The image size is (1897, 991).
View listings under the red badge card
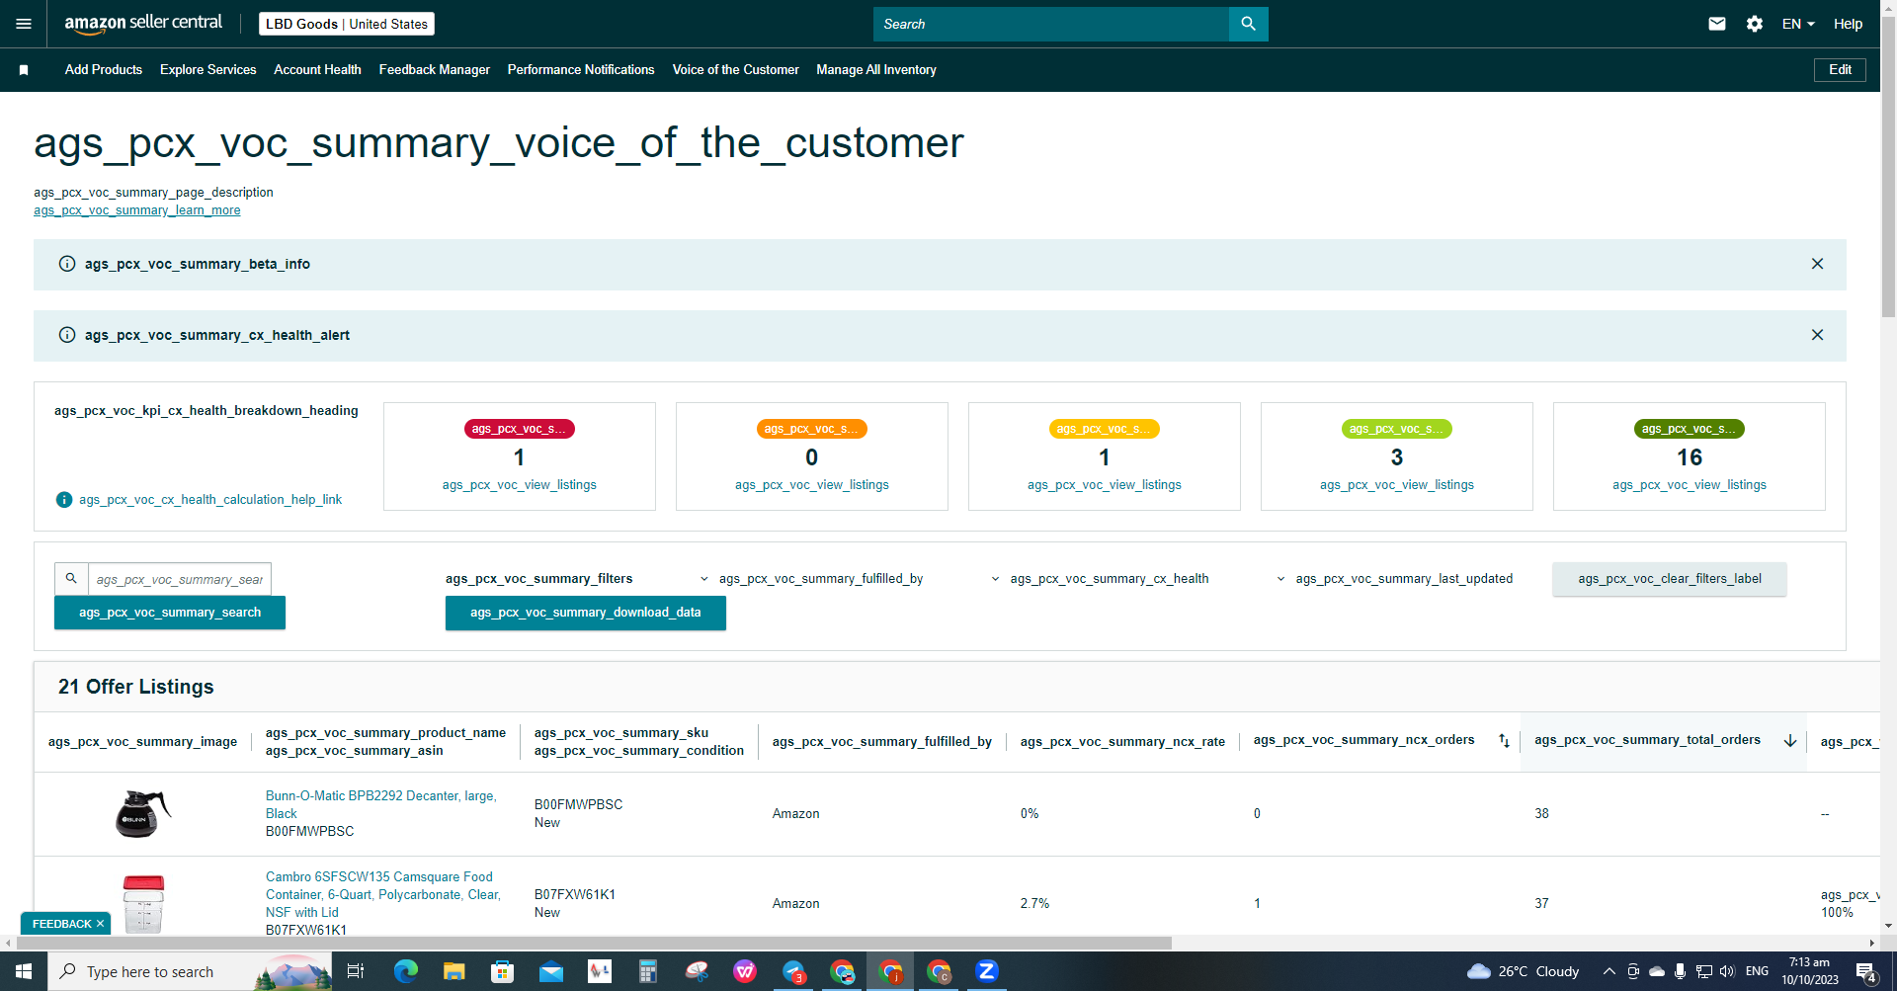coord(520,485)
